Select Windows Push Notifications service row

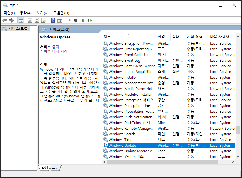pos(169,117)
